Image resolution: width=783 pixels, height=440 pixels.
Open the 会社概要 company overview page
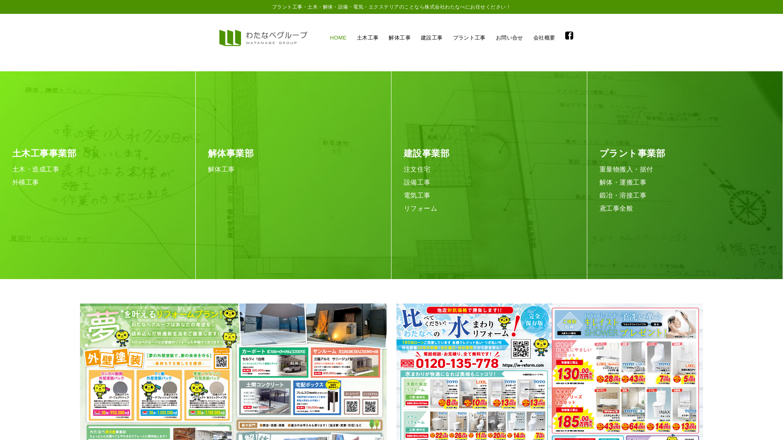point(544,37)
